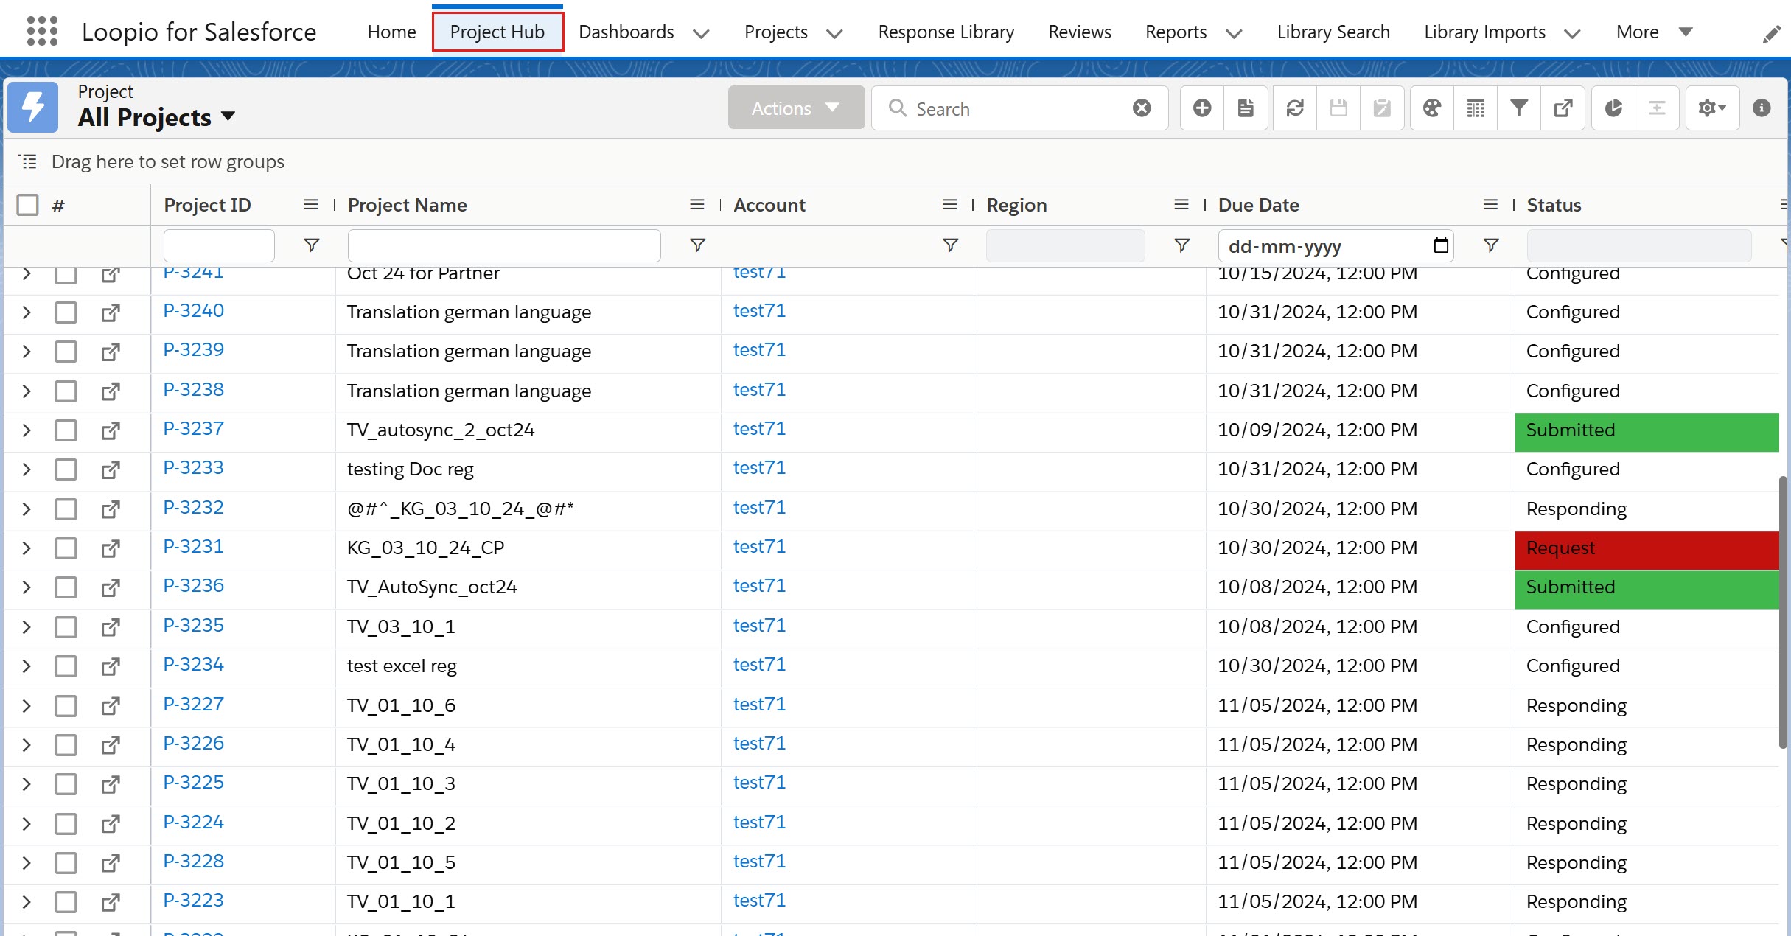Click the toolbar open in new window icon

(x=1563, y=108)
